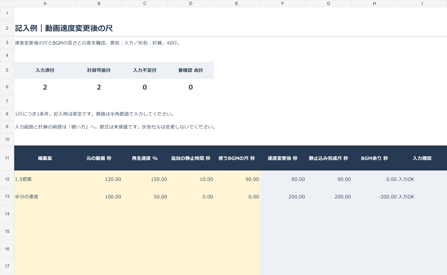
Task: Select column I header
Action: tap(422, 3)
